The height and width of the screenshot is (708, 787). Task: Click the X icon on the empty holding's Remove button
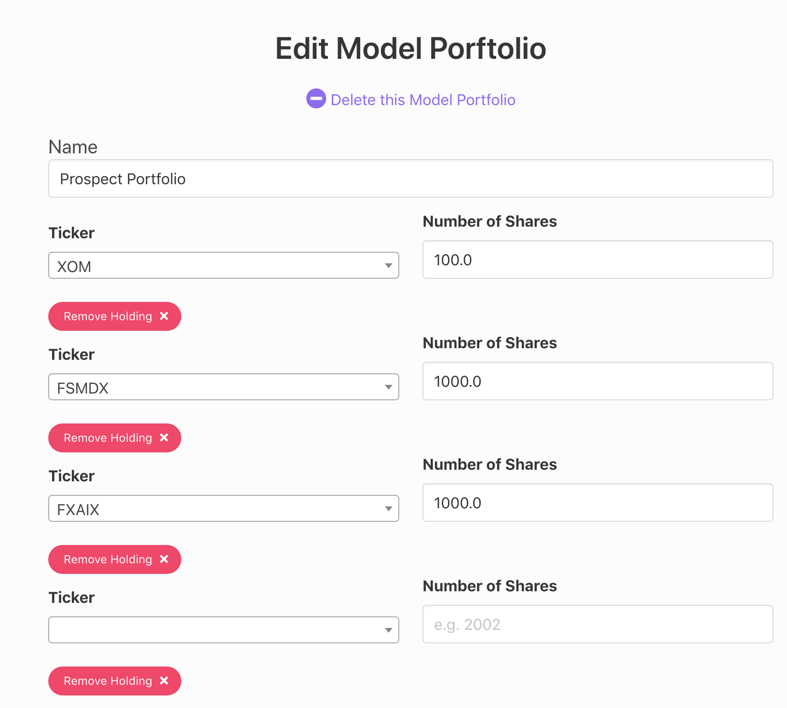164,681
